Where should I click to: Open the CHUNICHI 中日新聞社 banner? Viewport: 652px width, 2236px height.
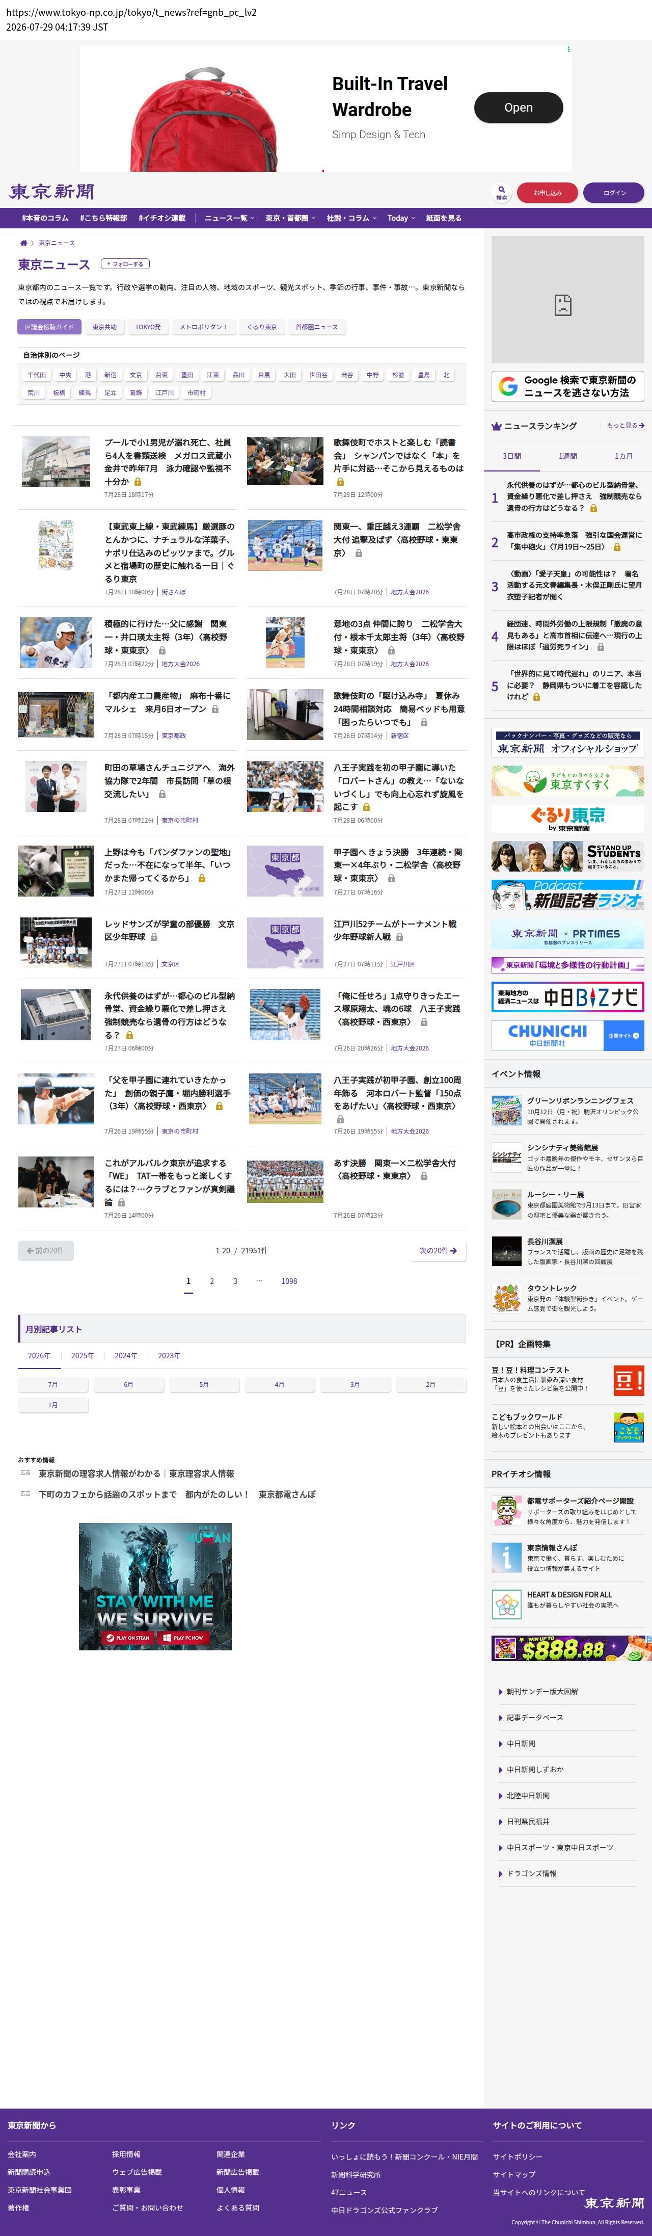568,1035
